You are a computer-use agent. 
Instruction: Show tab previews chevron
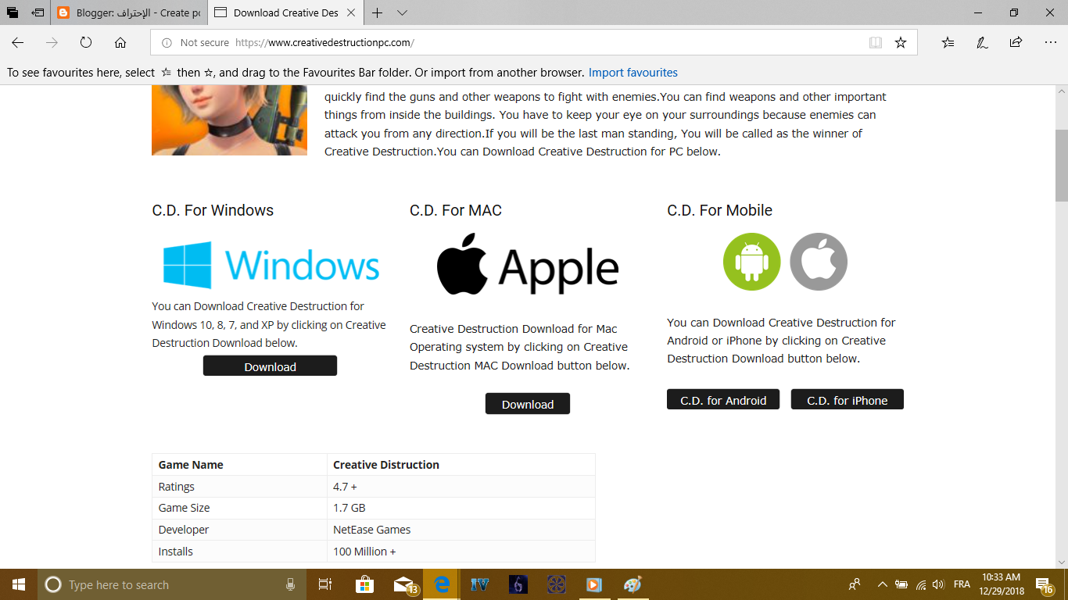pyautogui.click(x=402, y=12)
